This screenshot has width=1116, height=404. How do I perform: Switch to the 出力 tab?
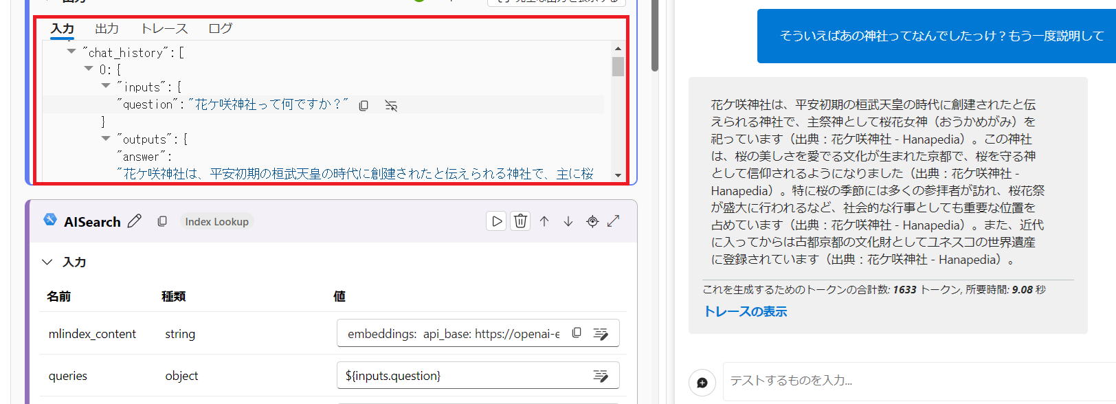(107, 29)
